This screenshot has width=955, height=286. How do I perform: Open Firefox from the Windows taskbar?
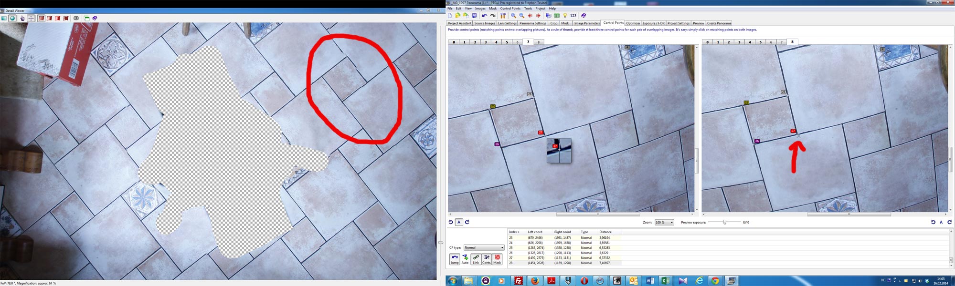(x=535, y=281)
